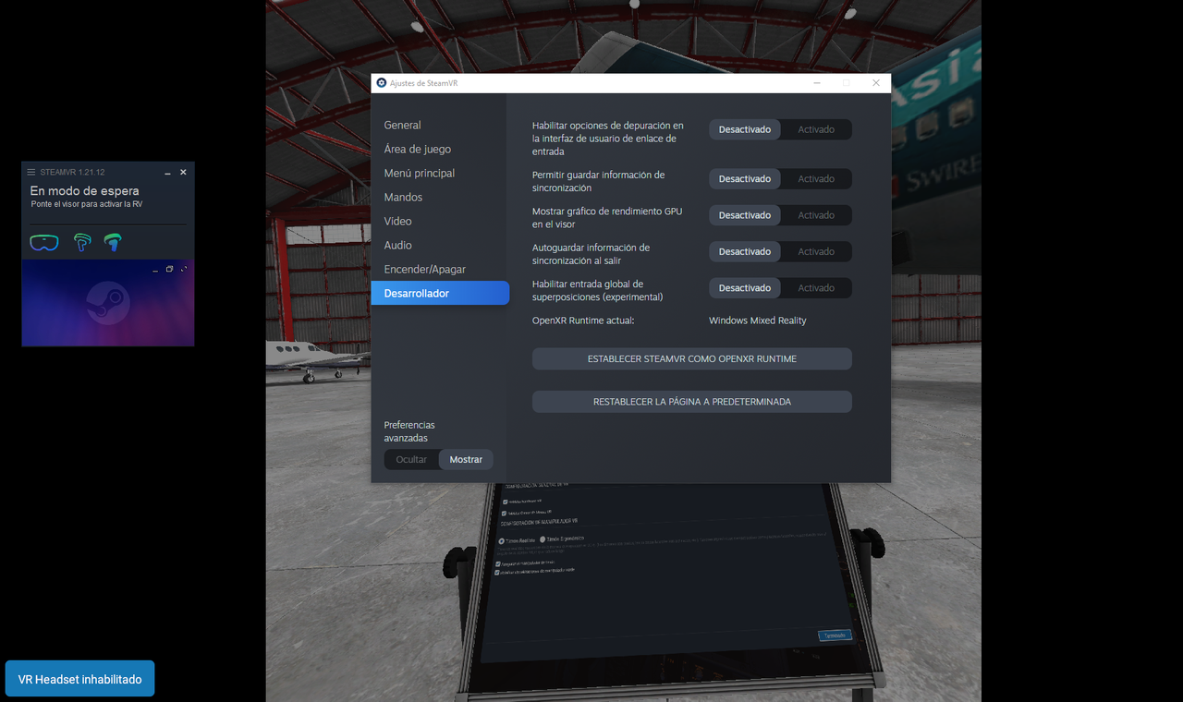Show advanced preferences with Mostrar
Image resolution: width=1183 pixels, height=702 pixels.
pos(466,459)
